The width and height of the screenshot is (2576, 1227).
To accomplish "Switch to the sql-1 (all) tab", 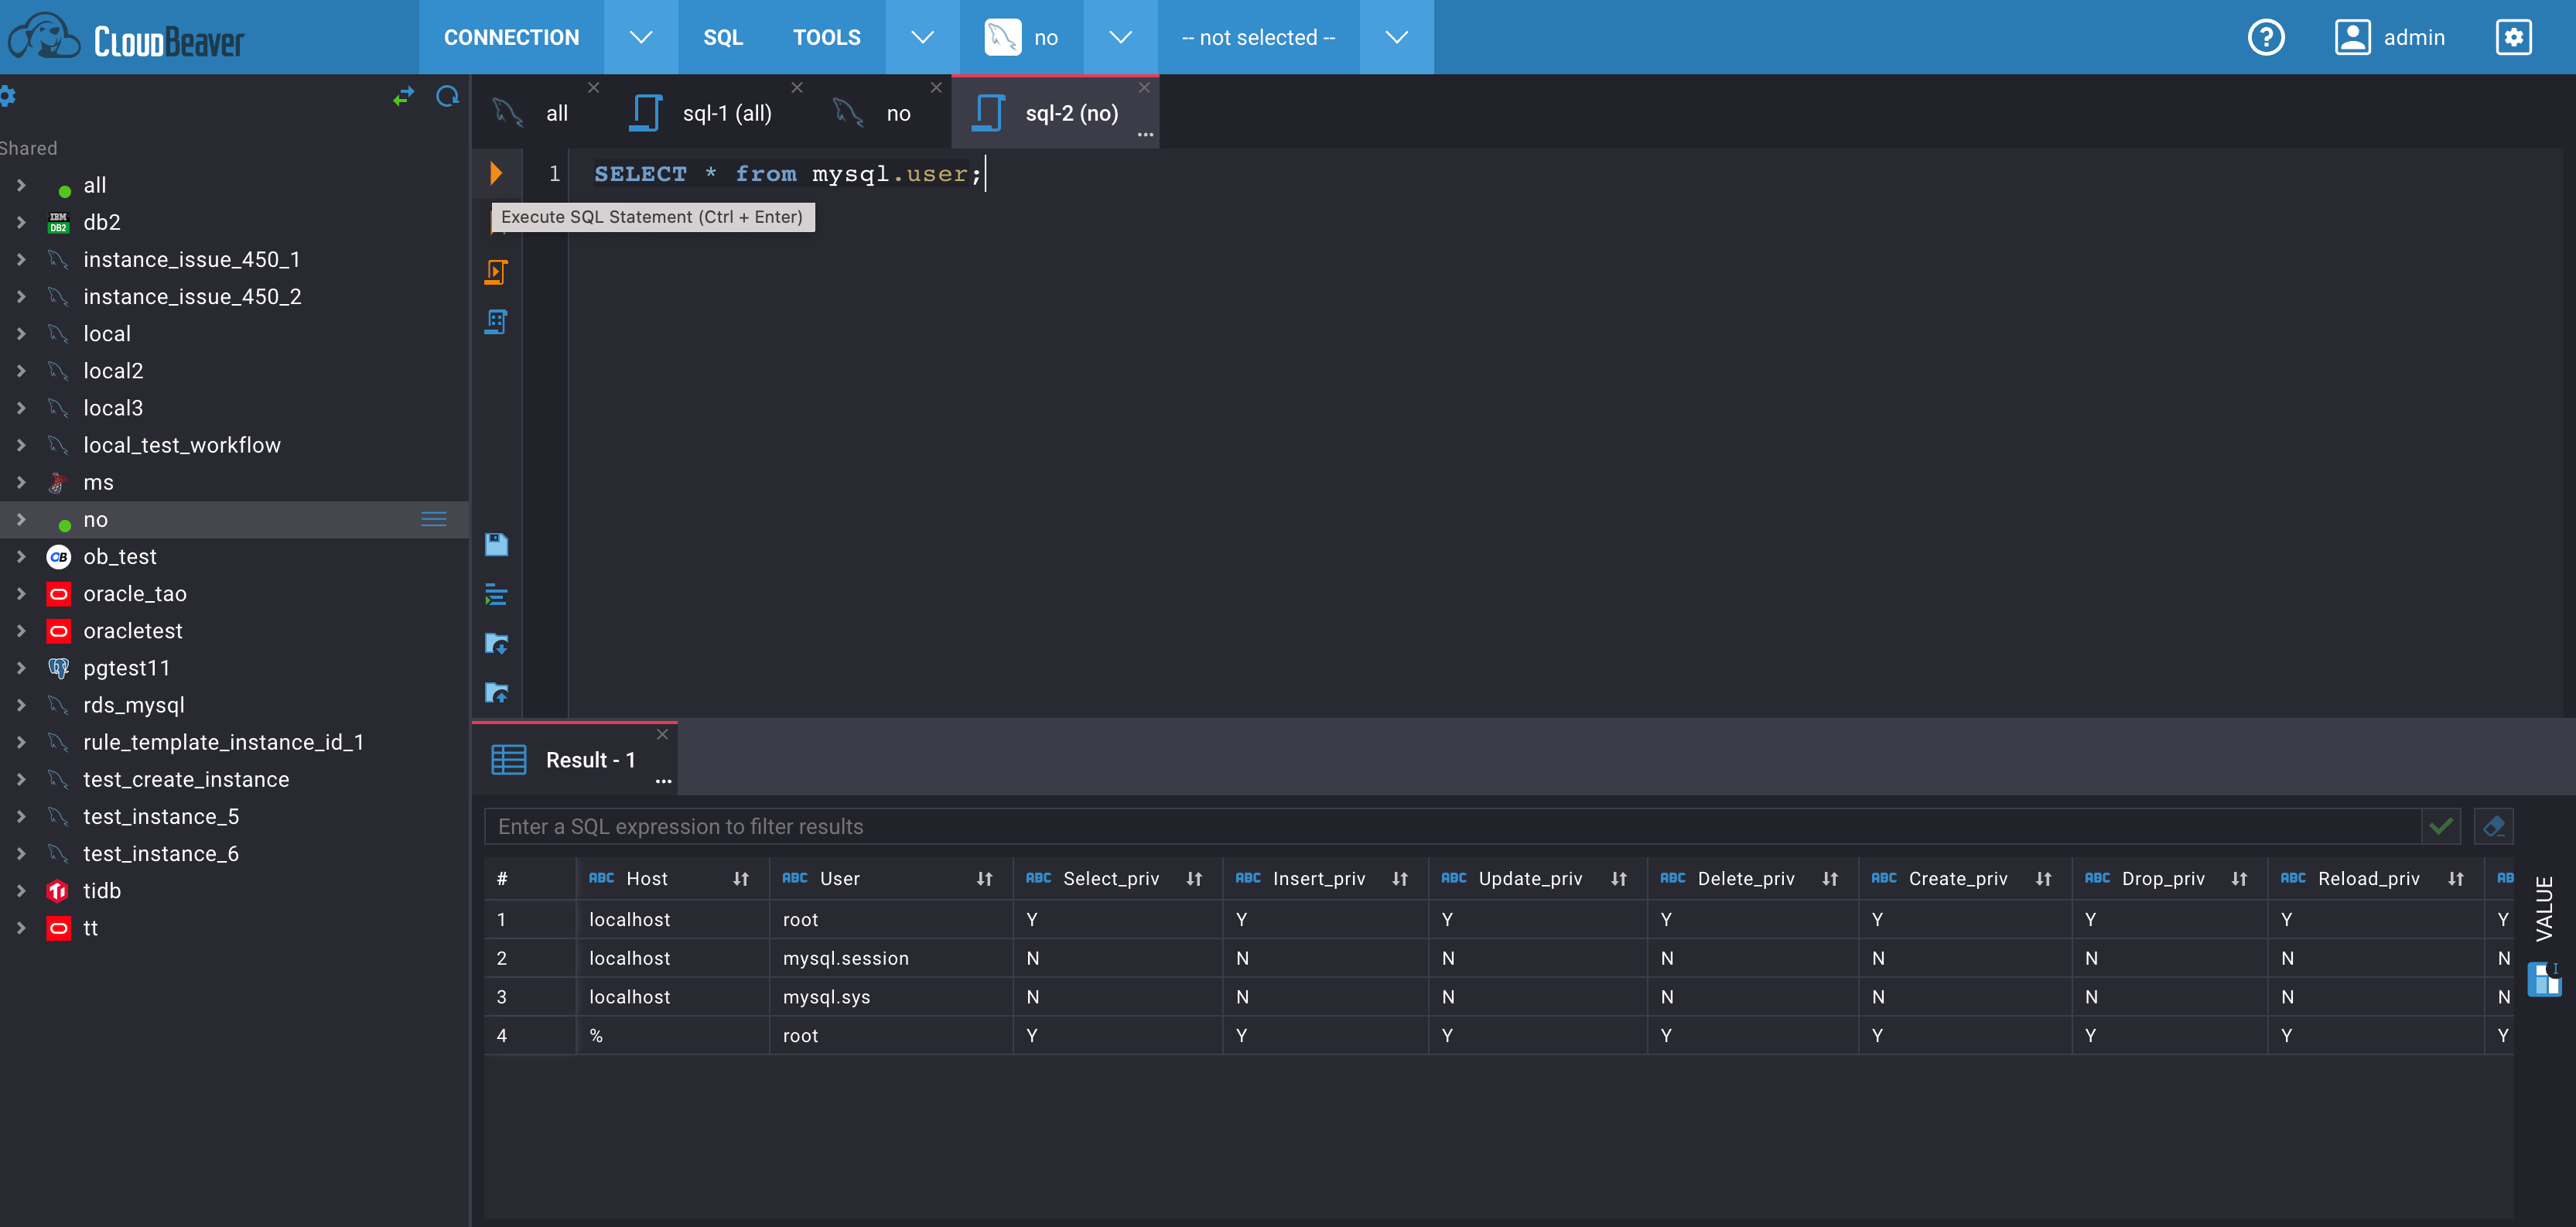I will (x=726, y=113).
